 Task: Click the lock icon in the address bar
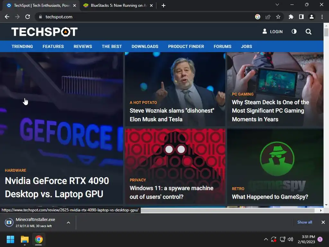coord(40,17)
